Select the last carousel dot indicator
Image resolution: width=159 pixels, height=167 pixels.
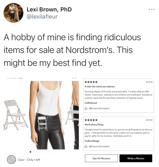tap(52, 152)
